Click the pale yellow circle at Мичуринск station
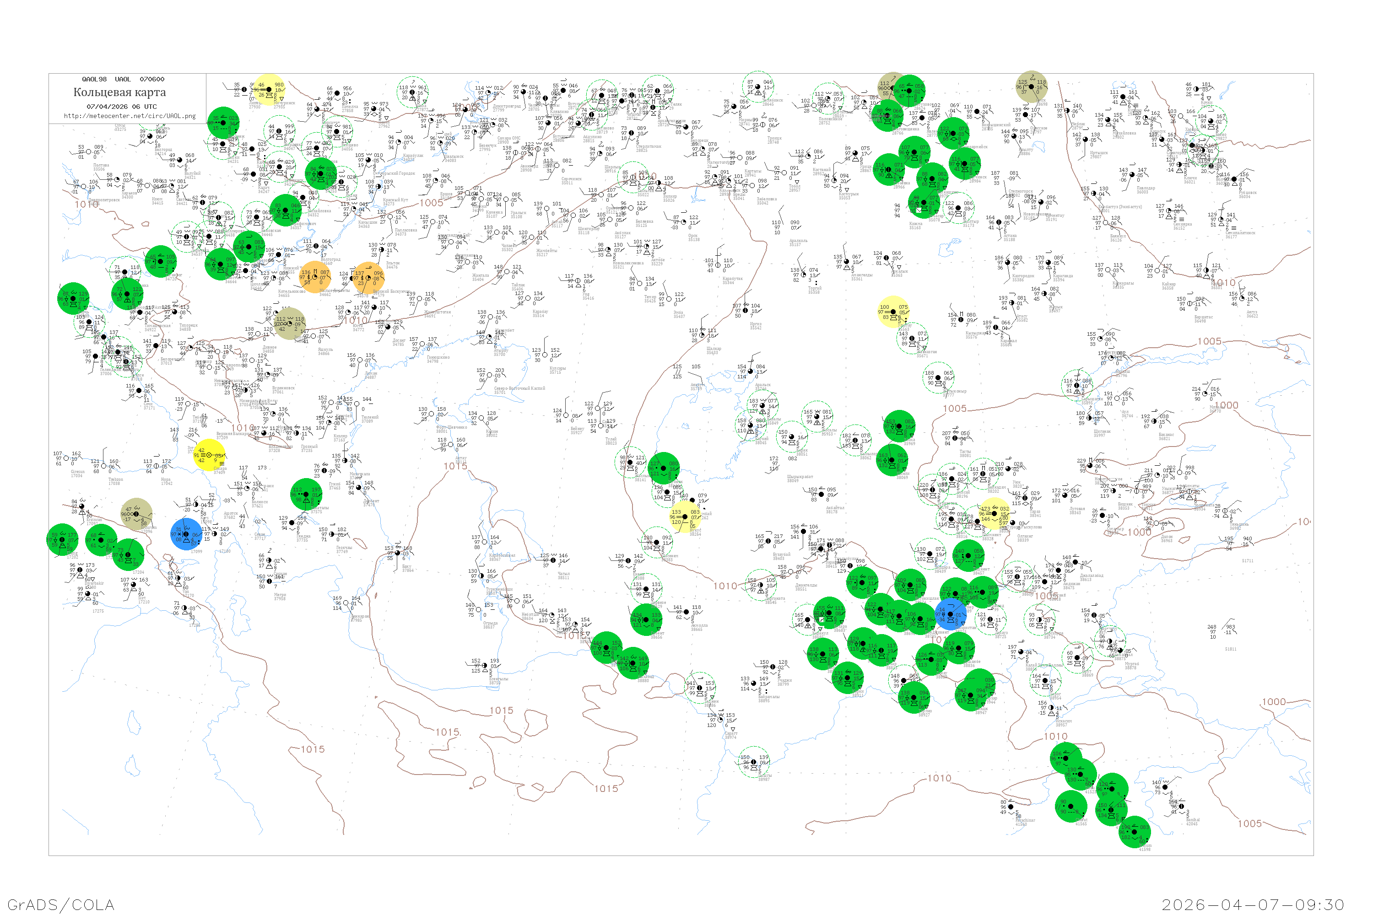 coord(270,90)
